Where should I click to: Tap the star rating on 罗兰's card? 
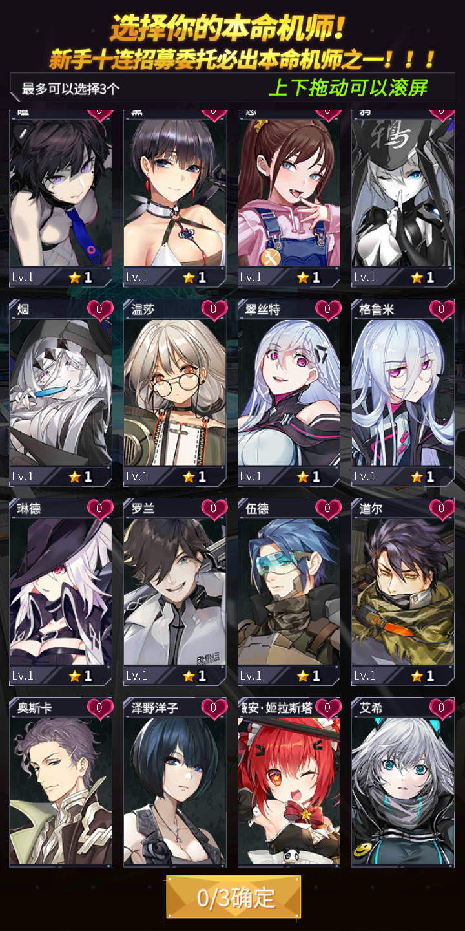click(x=195, y=676)
